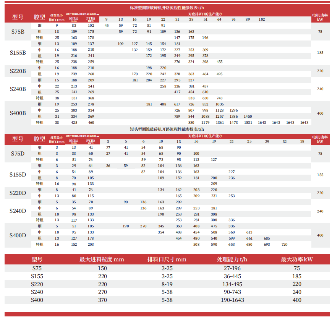
Task: Select the S75B model cell
Action: (18, 32)
